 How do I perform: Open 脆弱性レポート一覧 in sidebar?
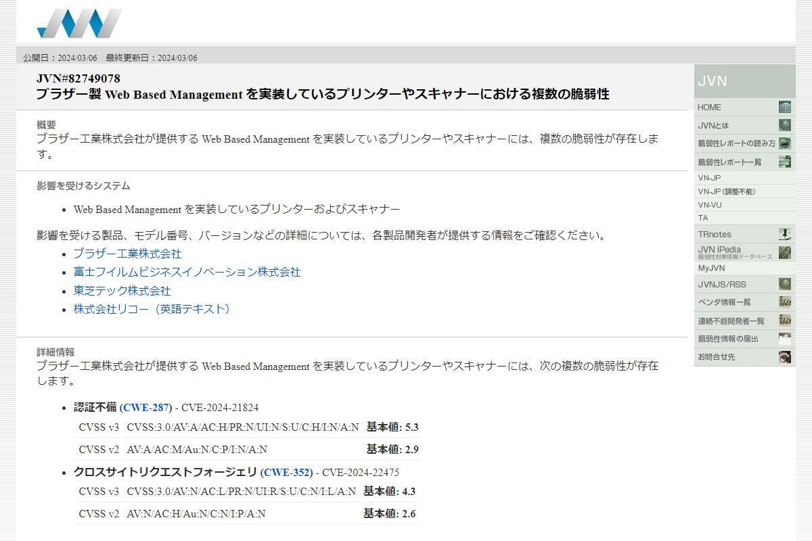(744, 162)
